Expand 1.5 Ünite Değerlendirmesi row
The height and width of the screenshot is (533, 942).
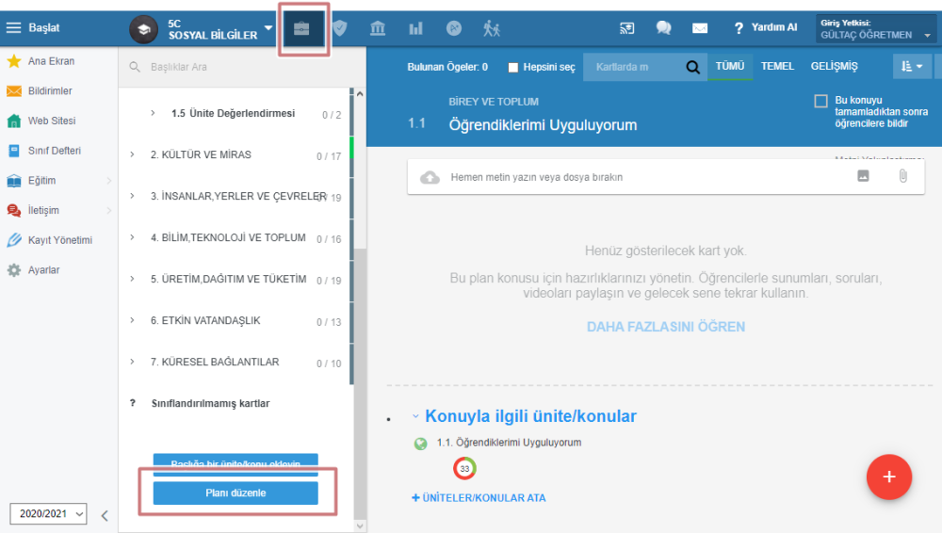click(154, 113)
